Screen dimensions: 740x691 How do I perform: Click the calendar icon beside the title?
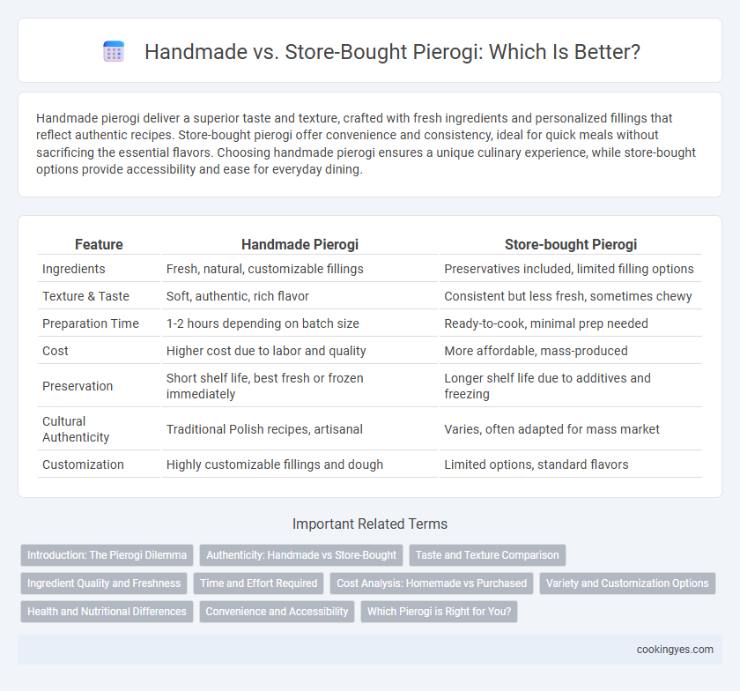click(x=114, y=51)
